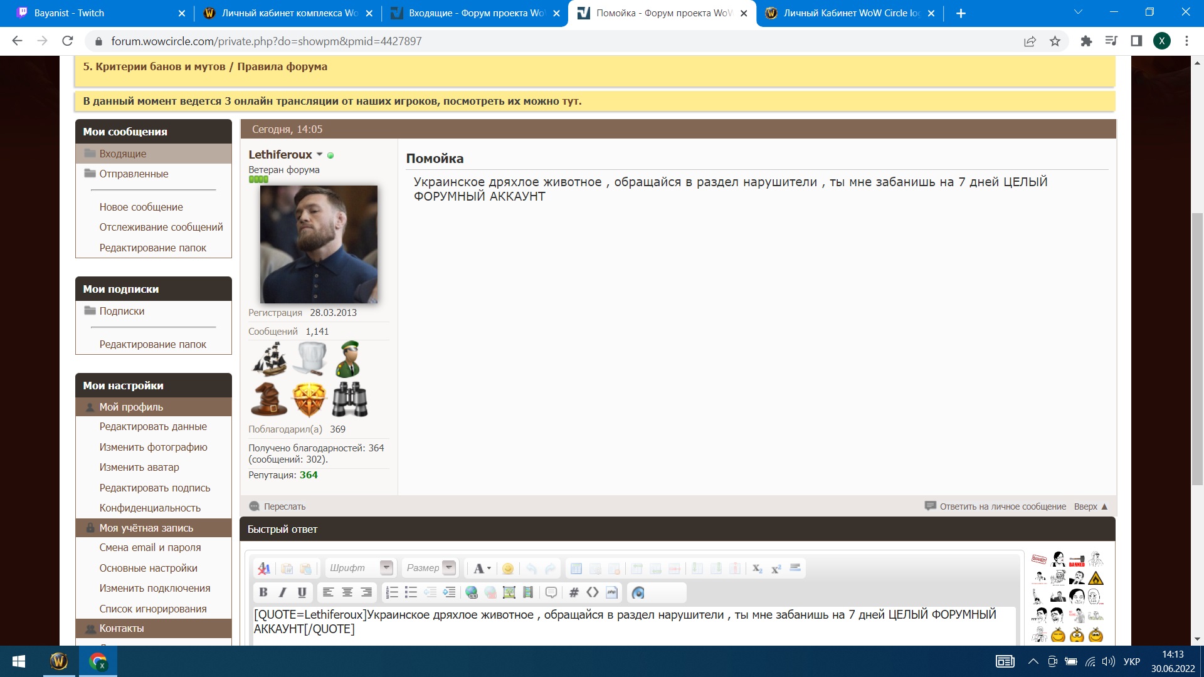The width and height of the screenshot is (1204, 677).
Task: Toggle subscript text formatting
Action: pyautogui.click(x=757, y=569)
